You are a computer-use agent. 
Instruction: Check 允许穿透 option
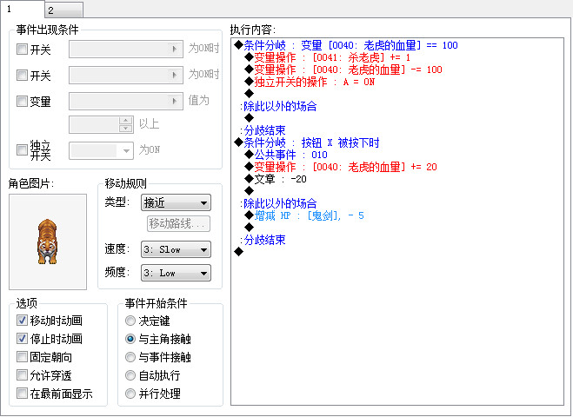click(x=23, y=375)
